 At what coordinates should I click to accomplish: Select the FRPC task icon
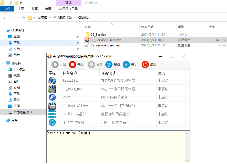click(52, 97)
